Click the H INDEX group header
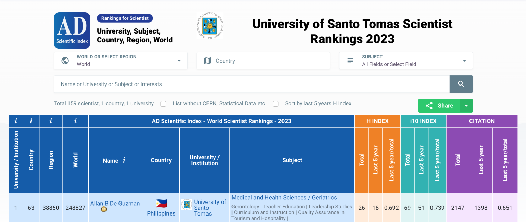526x222 pixels. pos(378,121)
